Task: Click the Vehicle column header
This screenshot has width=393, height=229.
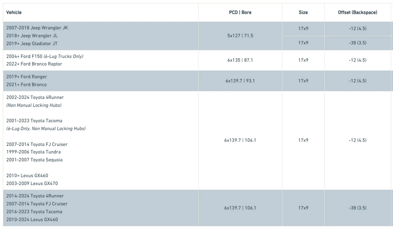Action: pyautogui.click(x=14, y=12)
